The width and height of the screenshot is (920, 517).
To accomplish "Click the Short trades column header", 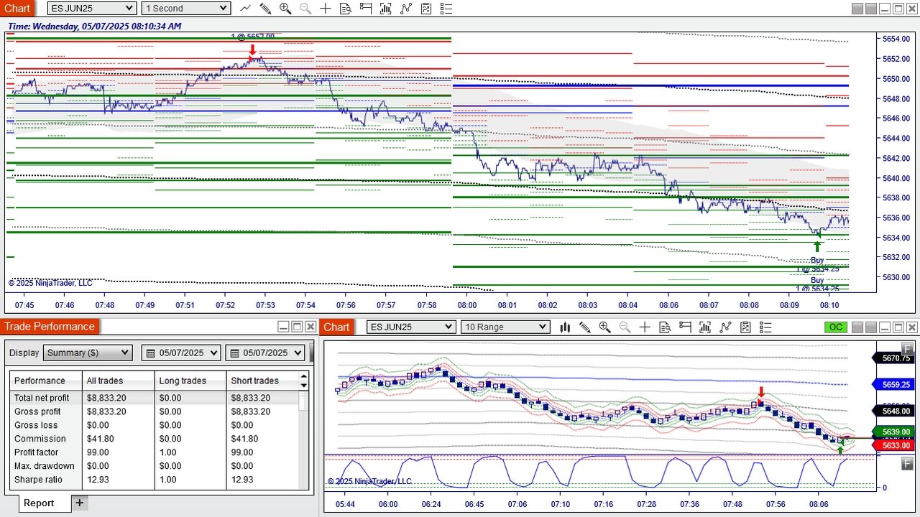I will tap(262, 381).
